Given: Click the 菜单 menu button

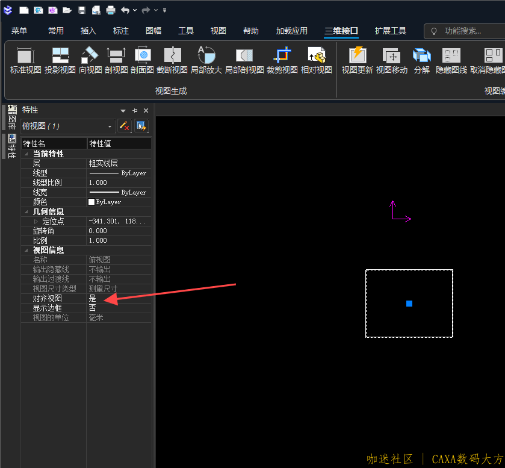Looking at the screenshot, I should coord(19,31).
